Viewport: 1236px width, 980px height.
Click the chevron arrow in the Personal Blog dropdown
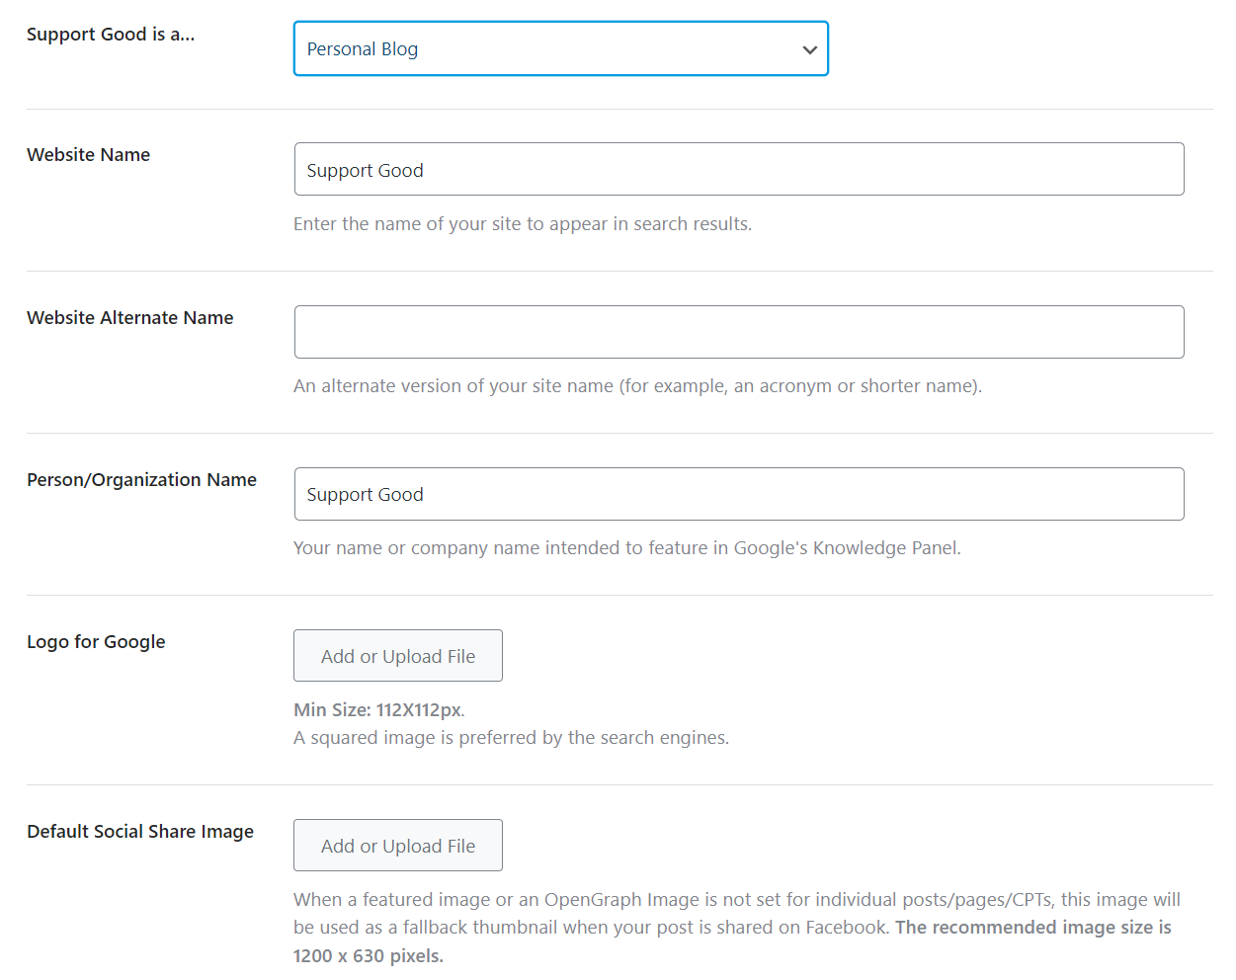click(x=809, y=49)
